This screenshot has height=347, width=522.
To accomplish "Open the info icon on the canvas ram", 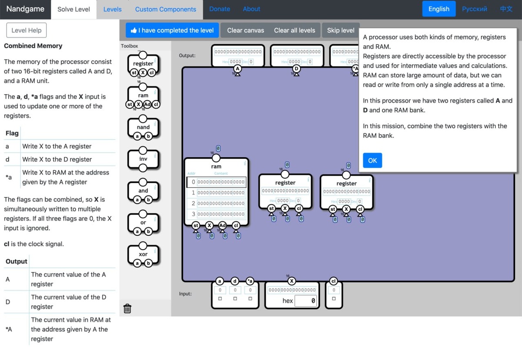I will [245, 163].
